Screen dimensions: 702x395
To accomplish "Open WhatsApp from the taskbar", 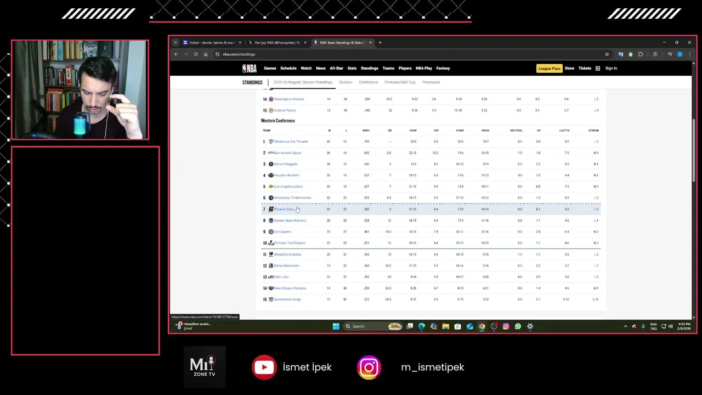I will (x=518, y=326).
